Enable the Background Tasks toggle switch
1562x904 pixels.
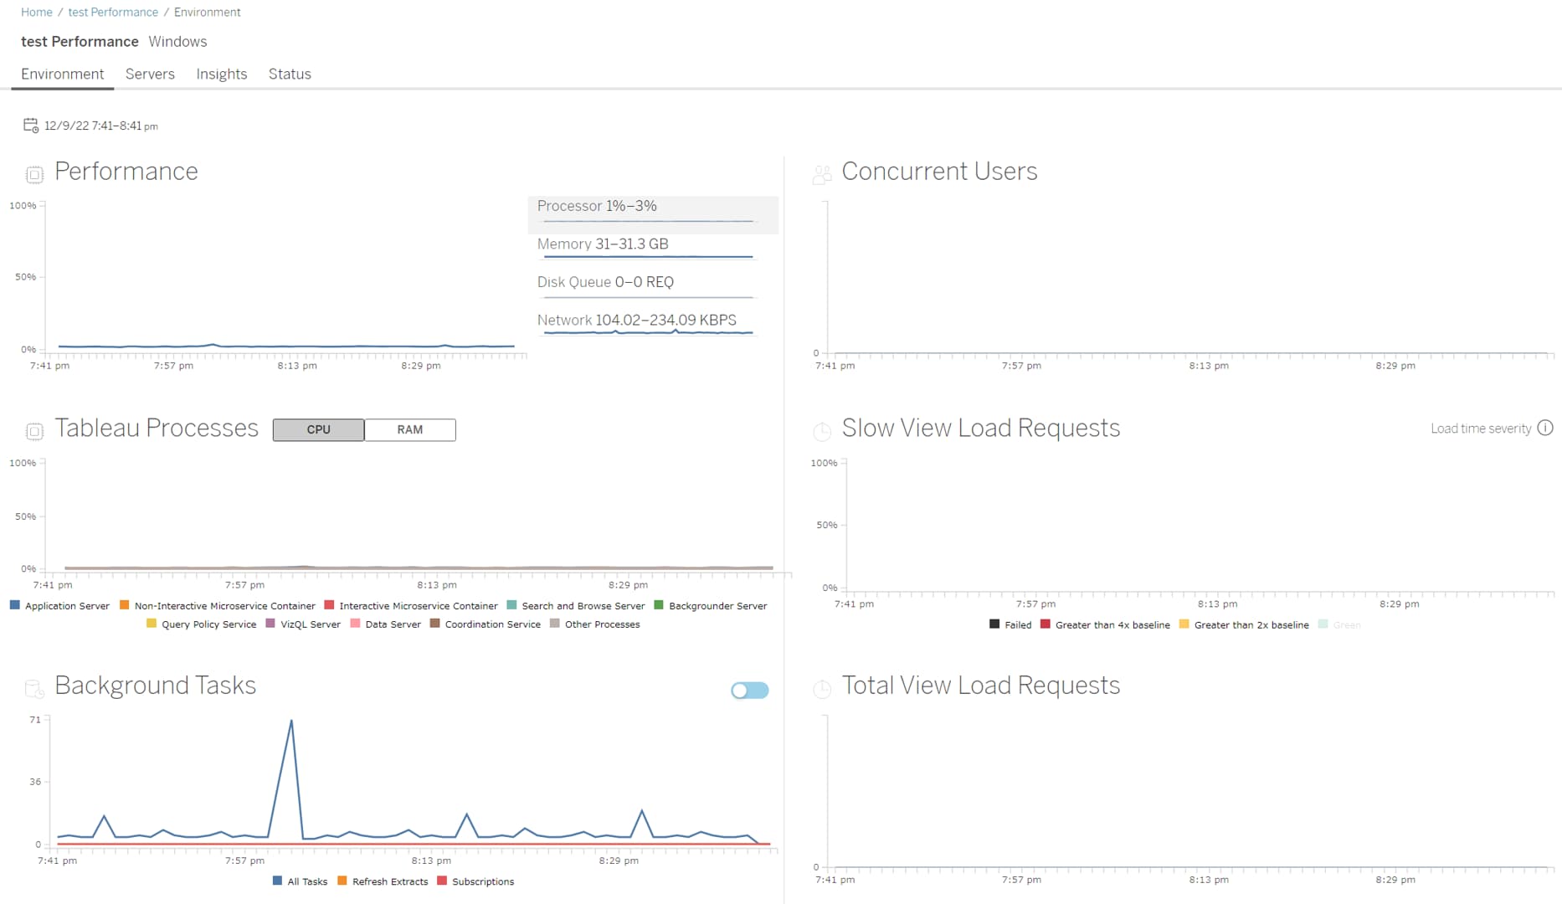click(749, 690)
